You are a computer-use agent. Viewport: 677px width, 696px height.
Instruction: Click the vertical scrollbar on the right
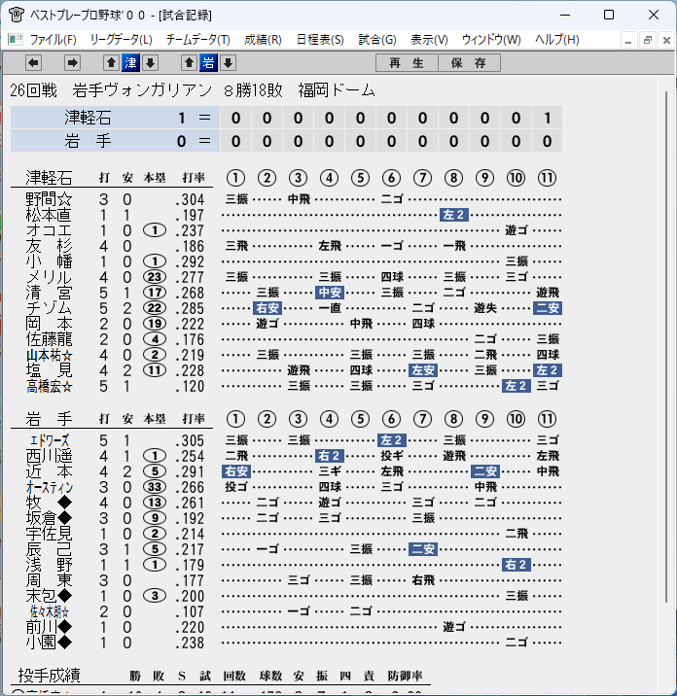[x=666, y=346]
